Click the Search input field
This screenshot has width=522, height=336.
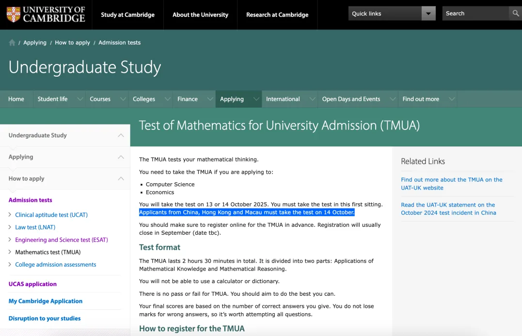point(475,13)
